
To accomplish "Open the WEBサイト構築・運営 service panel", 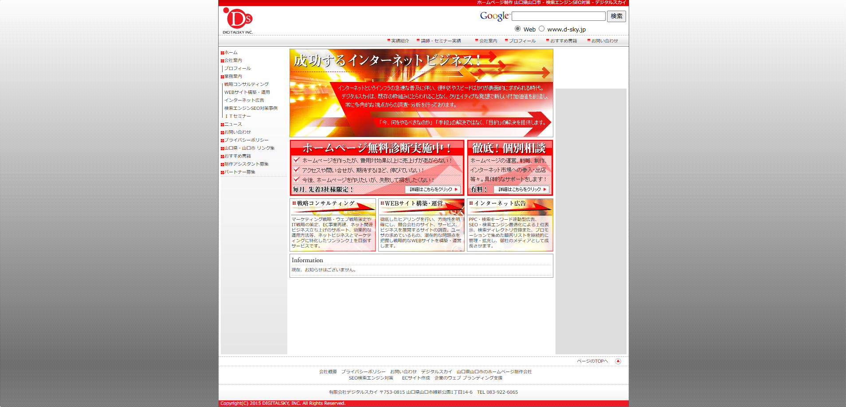I will 421,225.
